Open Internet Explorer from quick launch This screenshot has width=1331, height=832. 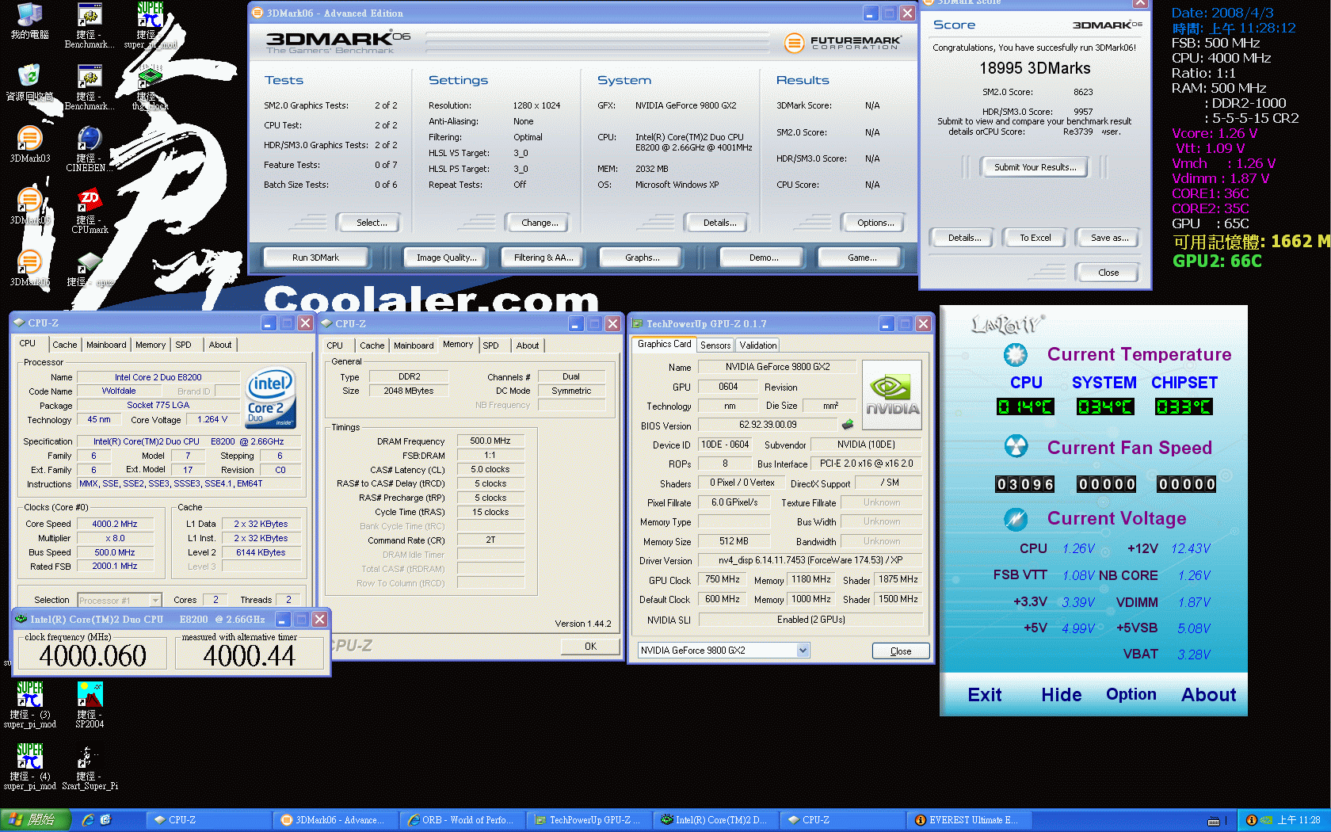[88, 820]
